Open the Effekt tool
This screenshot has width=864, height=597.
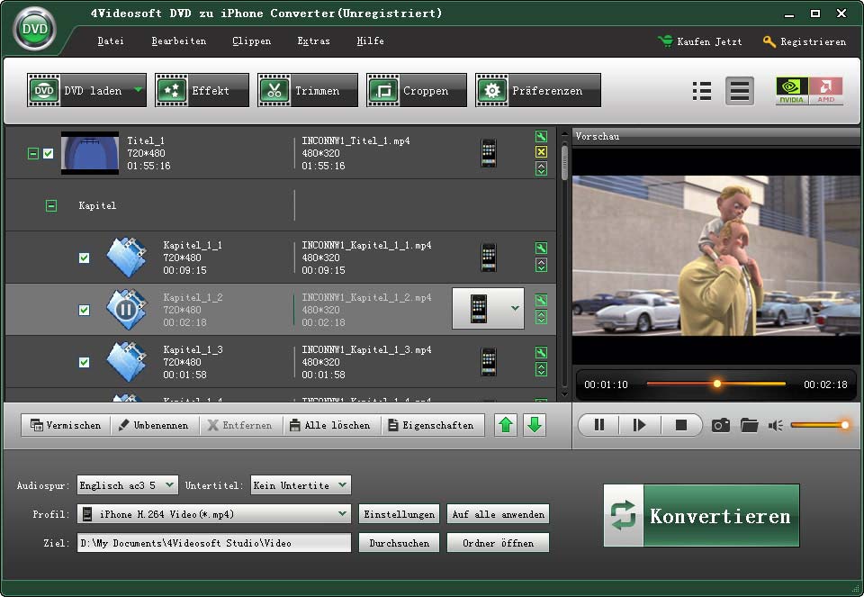click(x=202, y=91)
